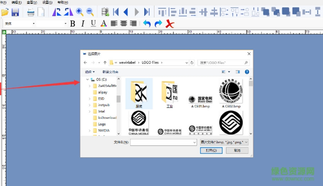Rotate clockwise with the right rotate icon
Image resolution: width=323 pixels, height=186 pixels.
[x=68, y=12]
